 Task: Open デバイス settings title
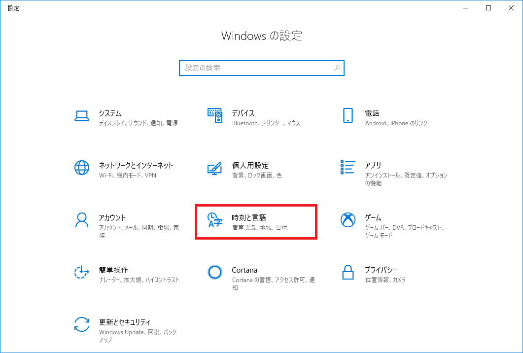tap(243, 113)
